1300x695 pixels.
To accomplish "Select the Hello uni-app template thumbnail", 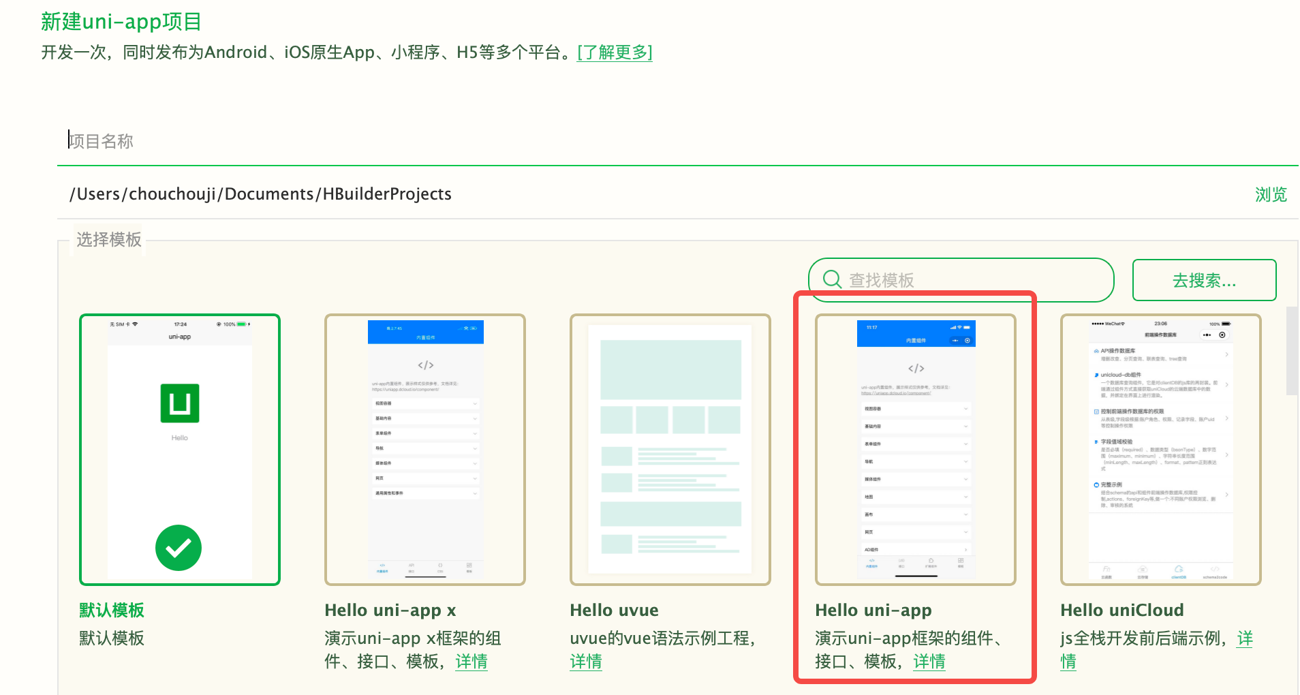I will click(x=916, y=450).
